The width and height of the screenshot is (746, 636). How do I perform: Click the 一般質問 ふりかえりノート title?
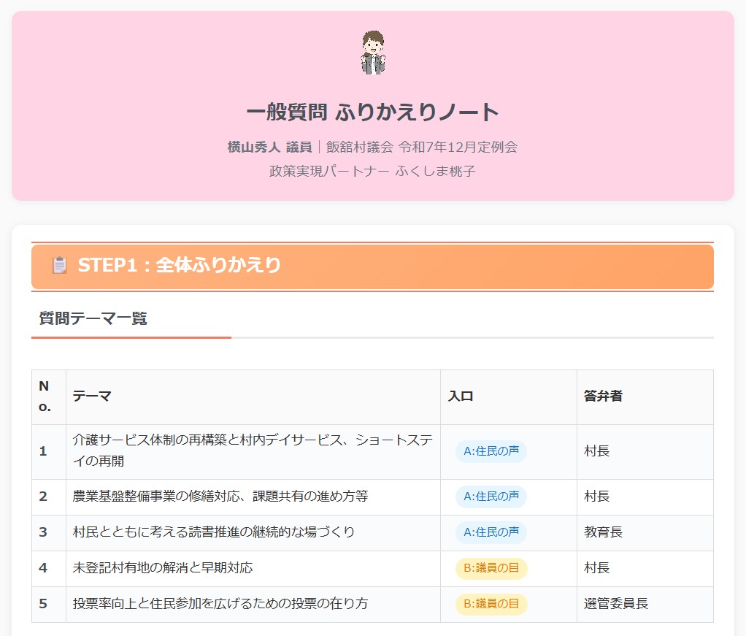pos(373,112)
